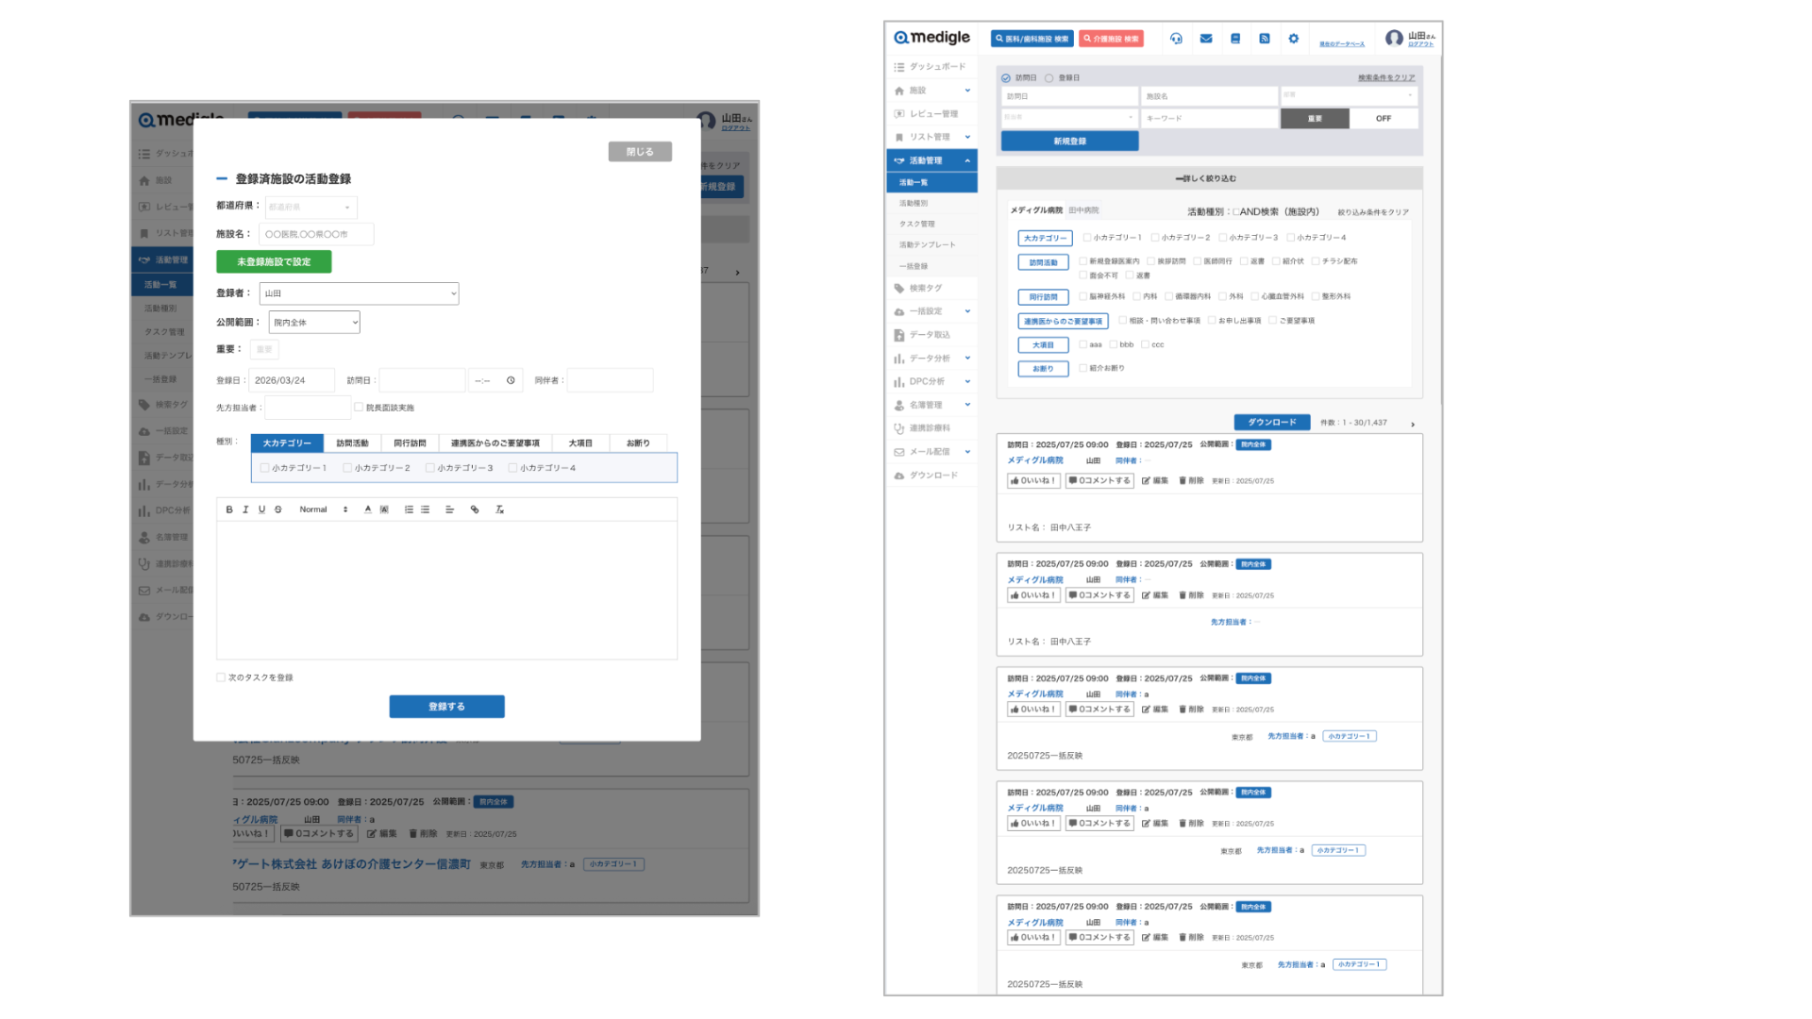Check 小カテゴリー2 in the dialog
Viewport: 1812px width, 1019px height.
347,468
